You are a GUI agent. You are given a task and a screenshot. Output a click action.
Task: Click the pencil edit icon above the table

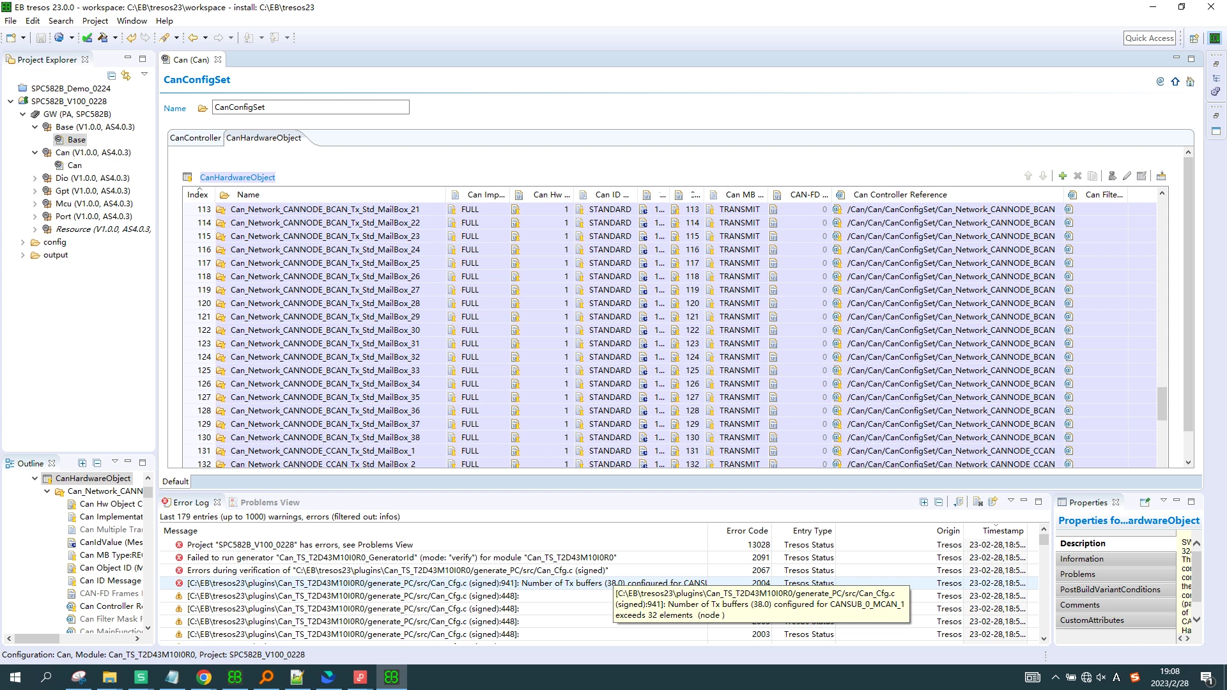[x=1127, y=176]
